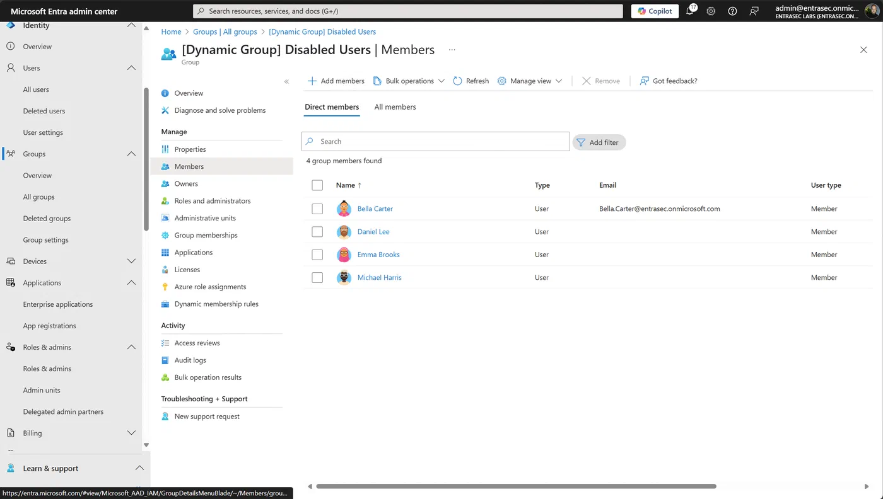Image resolution: width=883 pixels, height=499 pixels.
Task: Expand the Billing section chevron
Action: pyautogui.click(x=131, y=433)
